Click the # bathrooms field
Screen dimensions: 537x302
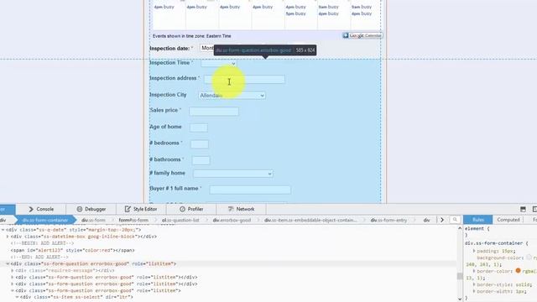pyautogui.click(x=201, y=160)
